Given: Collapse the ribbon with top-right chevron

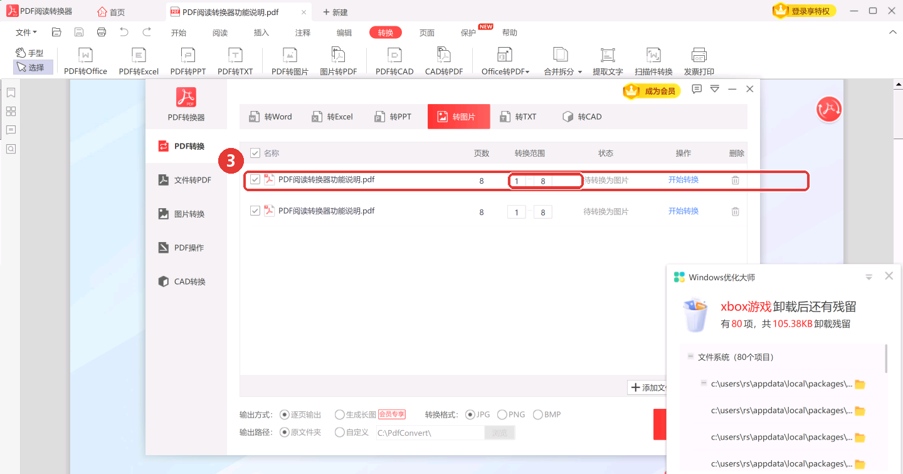Looking at the screenshot, I should coord(893,33).
